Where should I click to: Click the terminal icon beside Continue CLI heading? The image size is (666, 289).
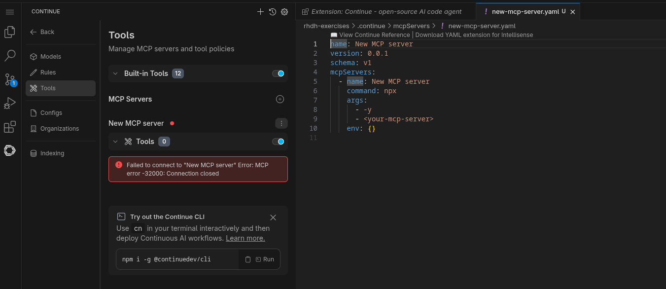(x=121, y=217)
